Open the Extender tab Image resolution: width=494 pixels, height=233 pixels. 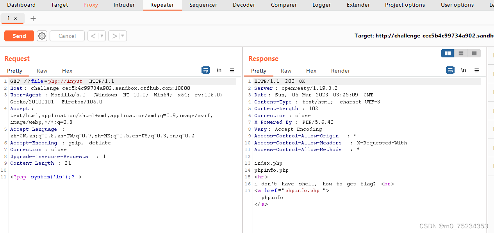pos(358,5)
